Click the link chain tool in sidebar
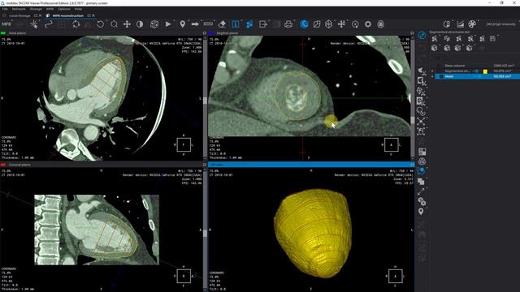The height and width of the screenshot is (292, 520). 422,112
